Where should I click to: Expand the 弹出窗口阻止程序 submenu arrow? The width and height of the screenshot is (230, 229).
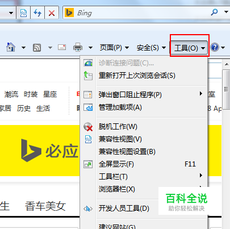click(x=201, y=94)
